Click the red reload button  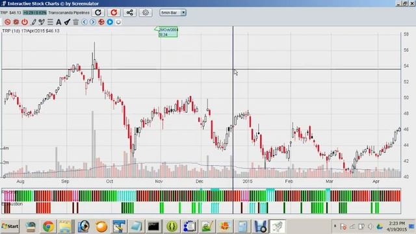pyautogui.click(x=114, y=12)
